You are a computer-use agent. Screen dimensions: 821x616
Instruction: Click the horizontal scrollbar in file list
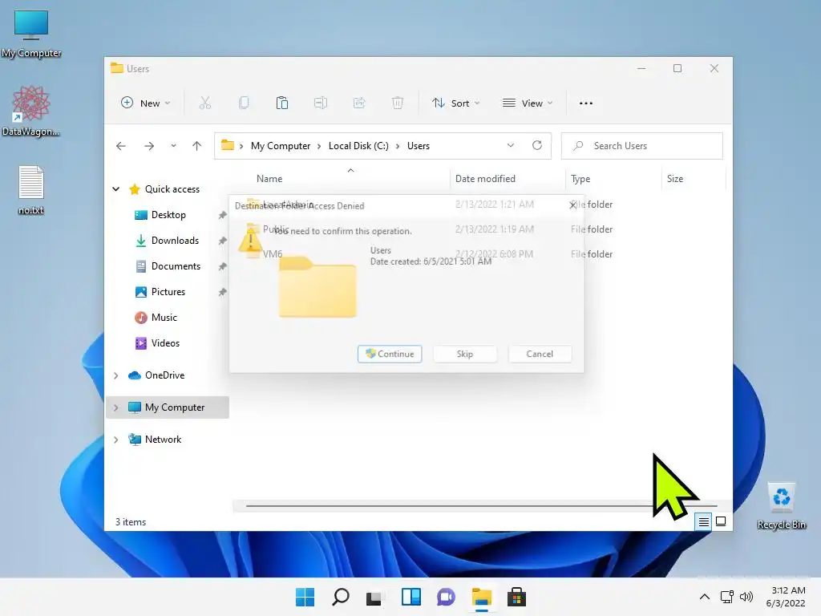[481, 506]
